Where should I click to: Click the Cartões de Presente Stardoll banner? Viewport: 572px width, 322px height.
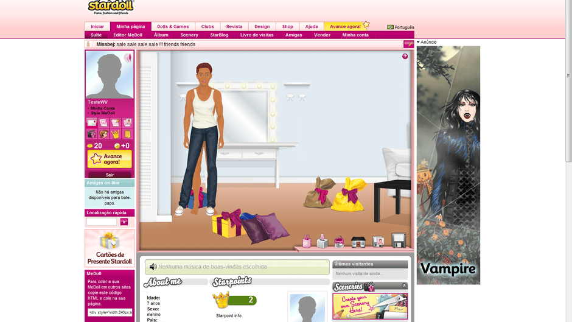pyautogui.click(x=110, y=248)
